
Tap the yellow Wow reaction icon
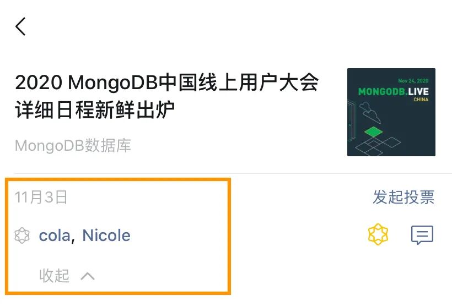pos(378,234)
